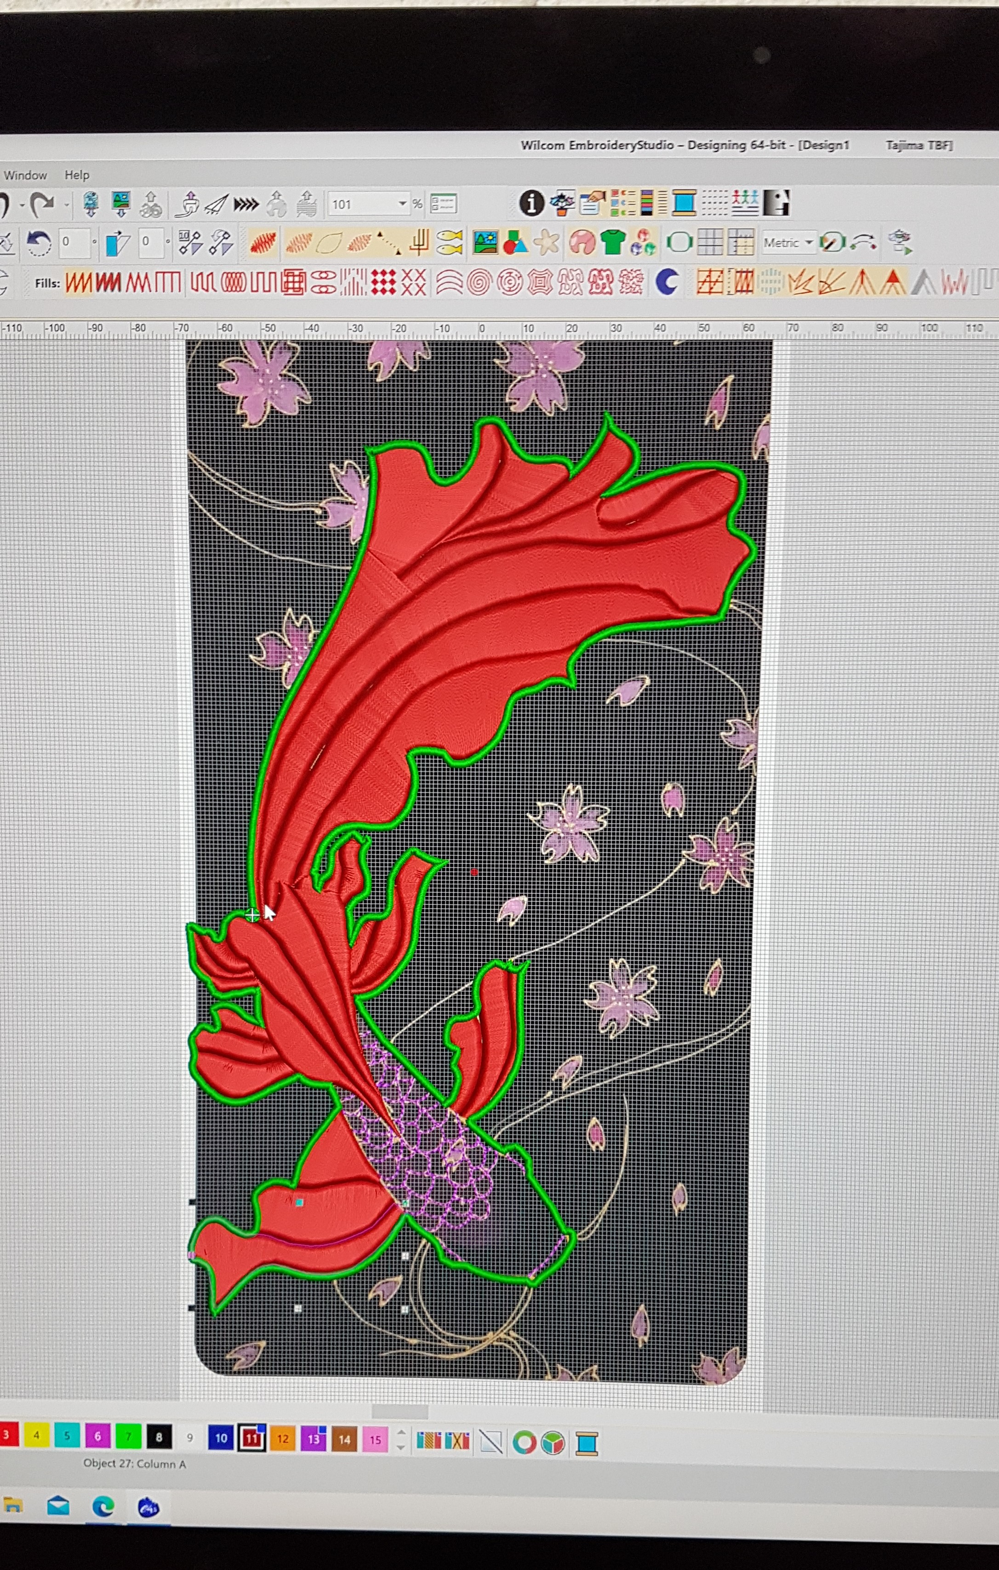Click the blue crescent moon icon
The image size is (999, 1570).
[666, 282]
